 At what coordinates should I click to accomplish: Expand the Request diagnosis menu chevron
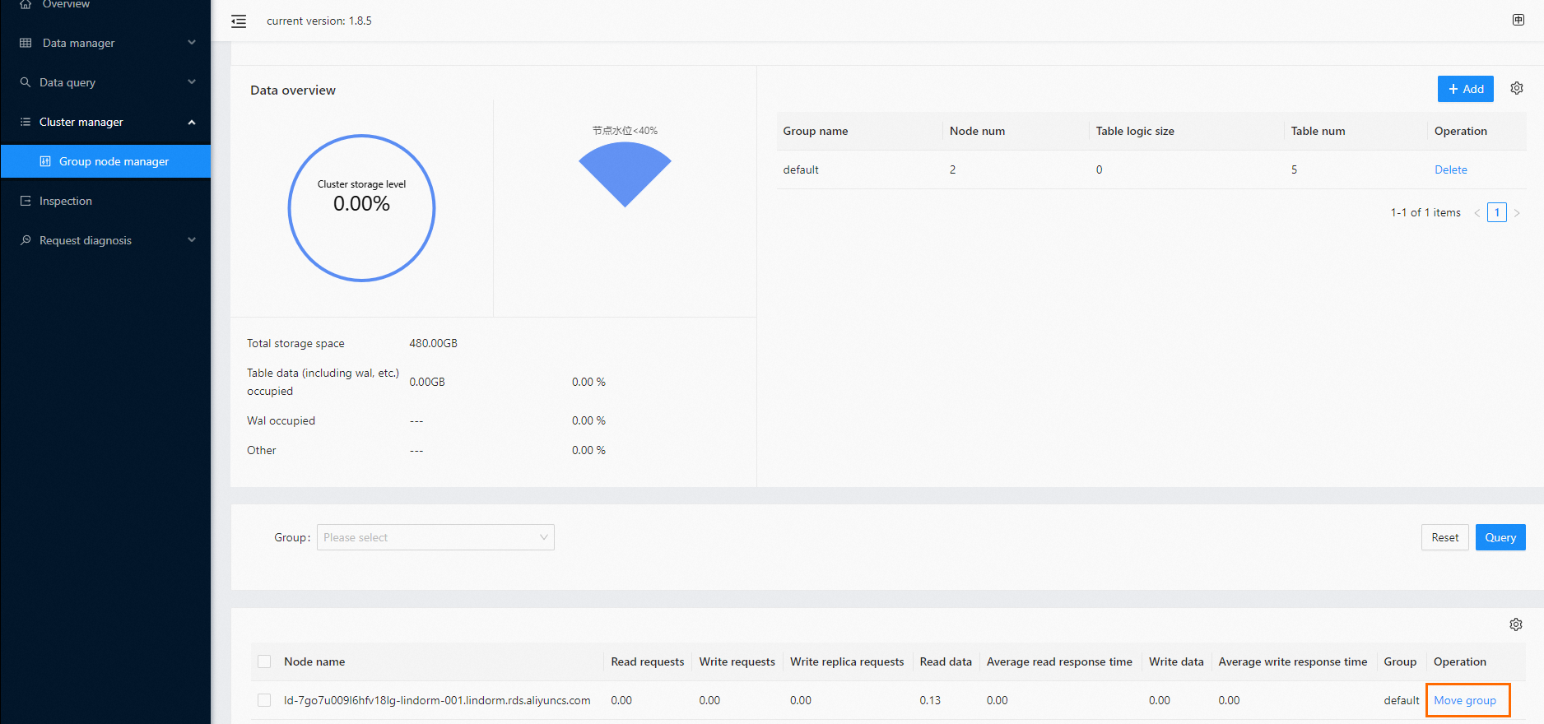pos(192,240)
